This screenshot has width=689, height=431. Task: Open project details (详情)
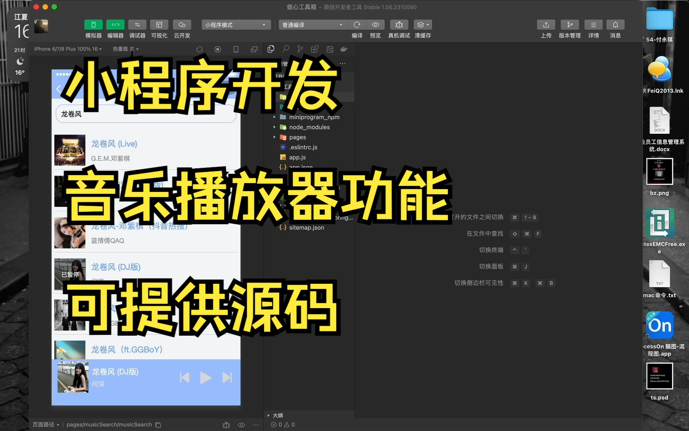593,25
